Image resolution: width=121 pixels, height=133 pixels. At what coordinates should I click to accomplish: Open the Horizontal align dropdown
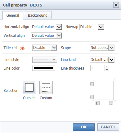pyautogui.click(x=47, y=27)
